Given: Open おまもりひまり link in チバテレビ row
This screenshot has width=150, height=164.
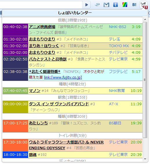Looking at the screenshot, I should tap(42, 53).
